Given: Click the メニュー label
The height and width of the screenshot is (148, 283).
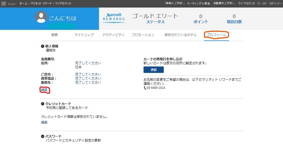Looking at the screenshot, I should pos(12,4).
